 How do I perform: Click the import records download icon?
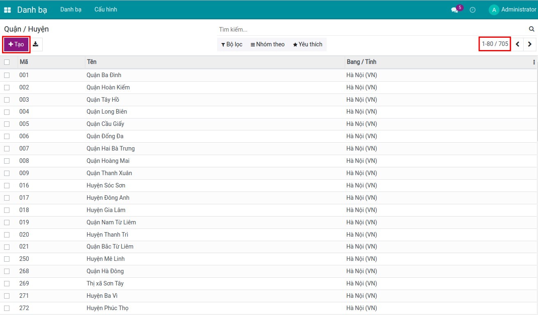(x=36, y=44)
